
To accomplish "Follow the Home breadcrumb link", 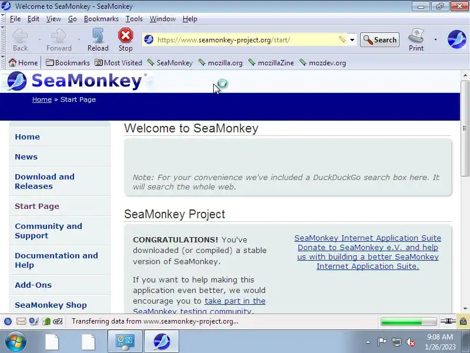I will (42, 99).
